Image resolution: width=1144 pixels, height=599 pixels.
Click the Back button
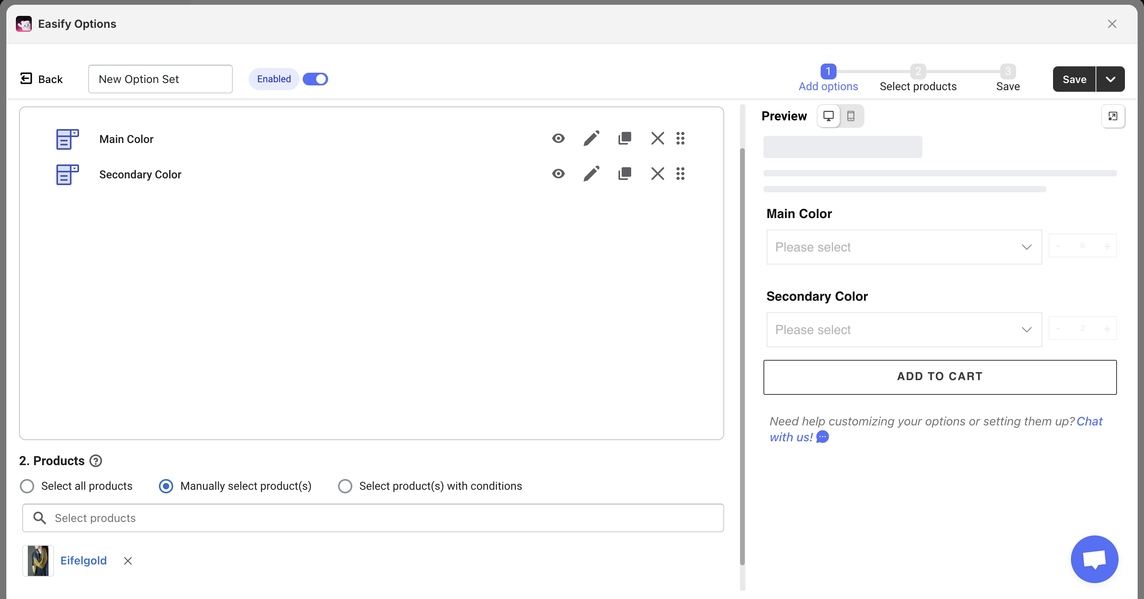(x=41, y=79)
